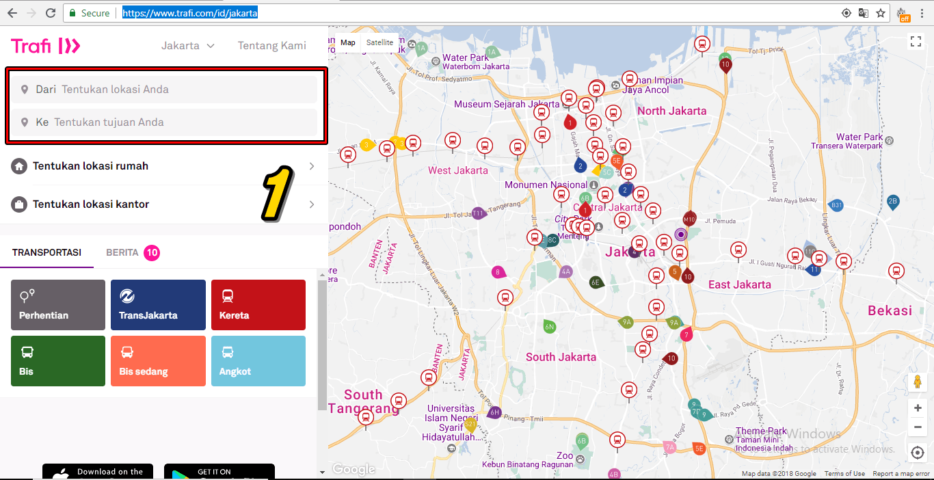The image size is (934, 480).
Task: Click Get it on Google Play badge
Action: (219, 472)
